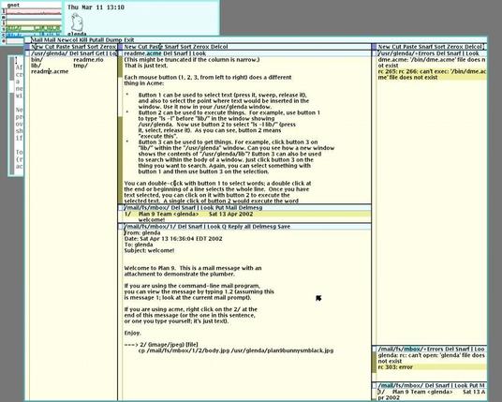Click the glenda bunny face icon
Viewport: 502px width, 402px height.
click(77, 22)
